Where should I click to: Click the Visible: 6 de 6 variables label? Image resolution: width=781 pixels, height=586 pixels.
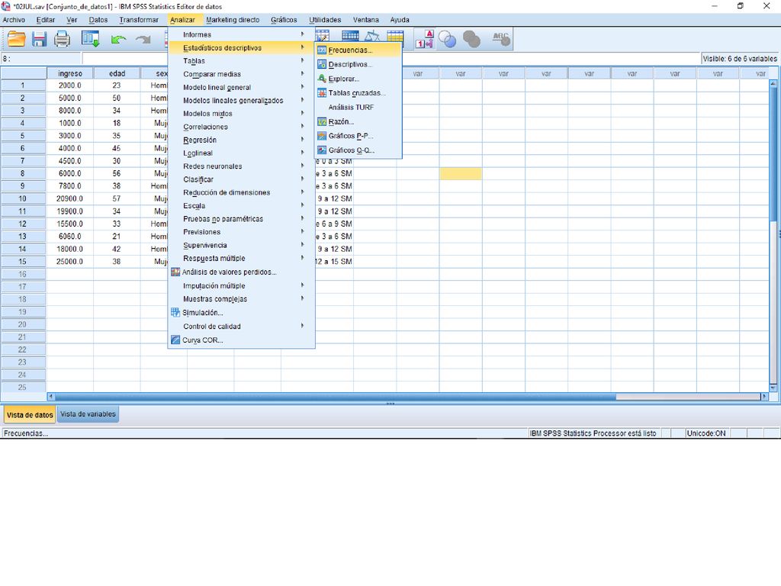point(740,59)
